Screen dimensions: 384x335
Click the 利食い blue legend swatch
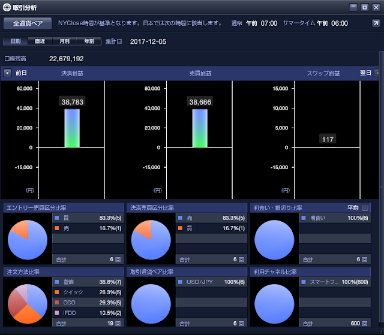tap(304, 218)
